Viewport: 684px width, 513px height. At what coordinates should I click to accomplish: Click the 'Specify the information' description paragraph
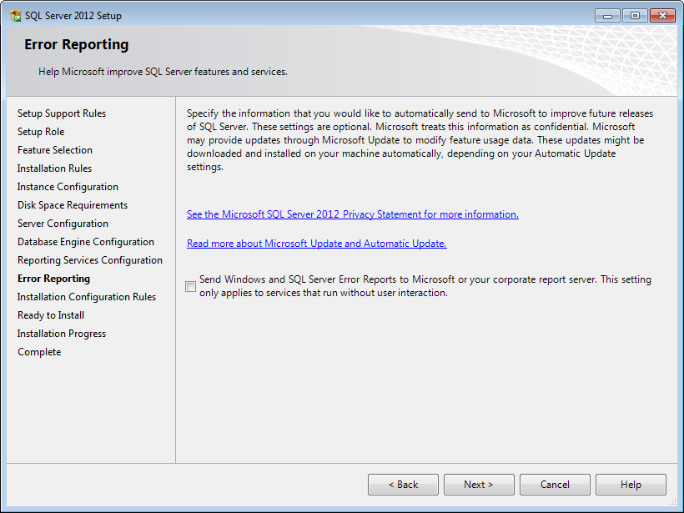point(420,140)
